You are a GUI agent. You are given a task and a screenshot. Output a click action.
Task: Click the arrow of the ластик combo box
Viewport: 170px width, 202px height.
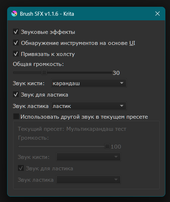click(122, 106)
